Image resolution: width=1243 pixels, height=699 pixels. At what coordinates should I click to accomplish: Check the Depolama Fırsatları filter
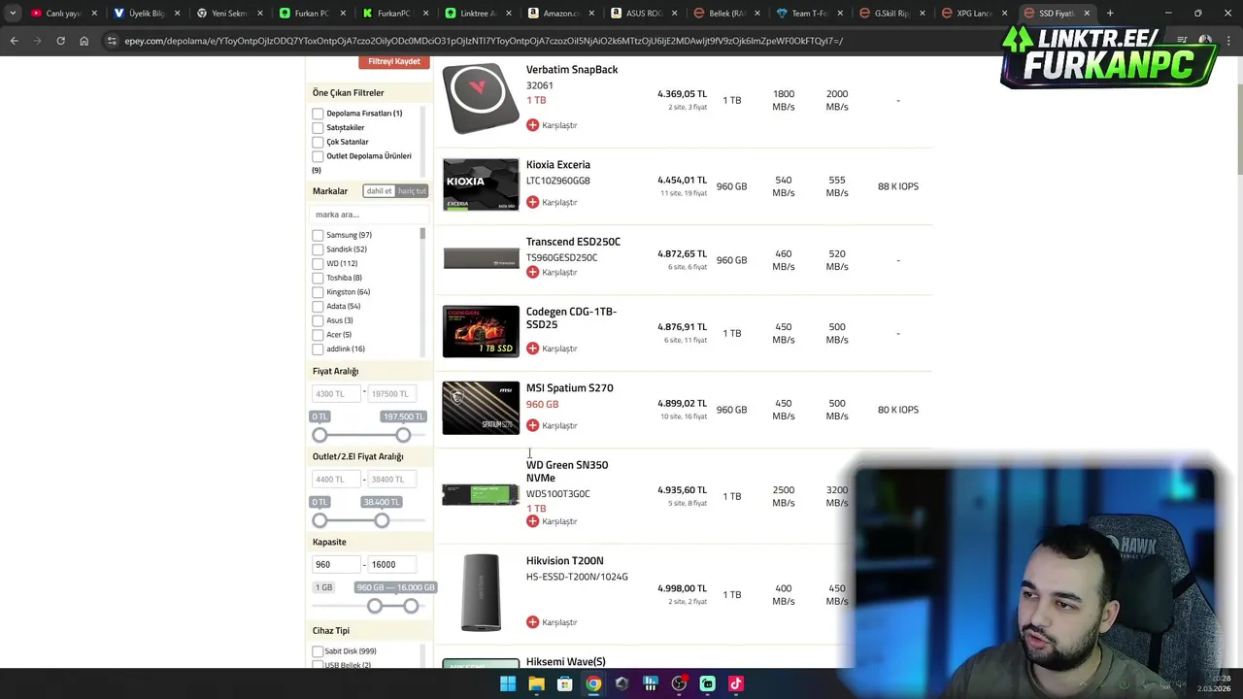point(318,114)
